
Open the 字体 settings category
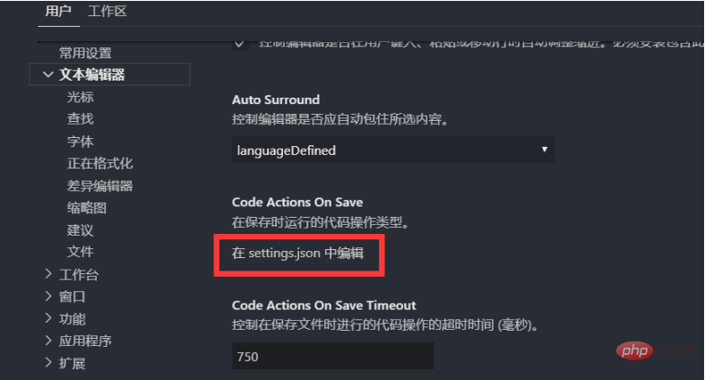coord(80,141)
